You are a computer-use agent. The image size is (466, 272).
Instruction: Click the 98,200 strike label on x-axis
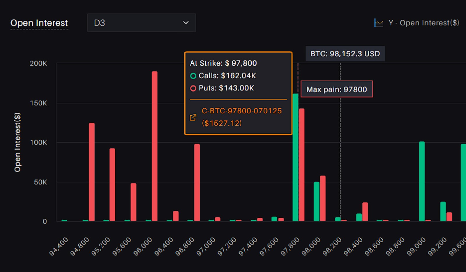coord(332,246)
